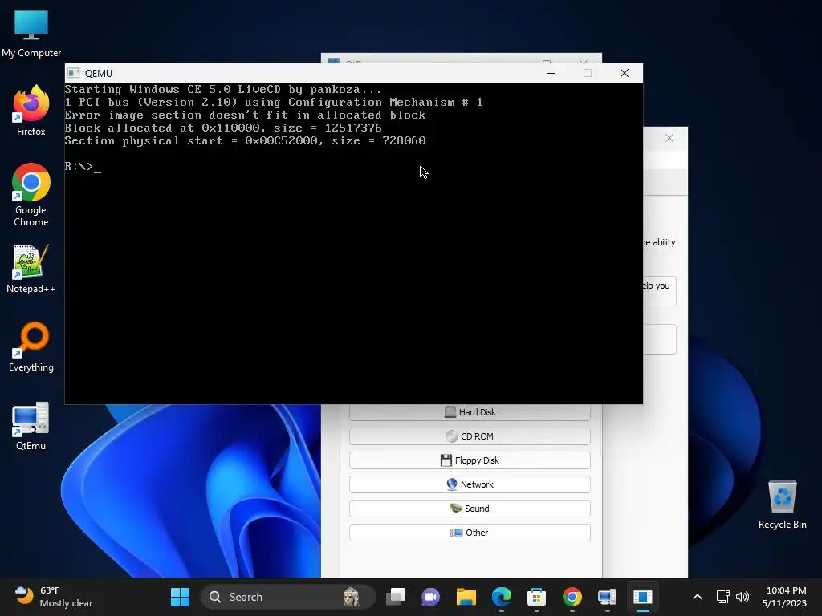
Task: Open the Google Chrome desktop shortcut
Action: [x=31, y=195]
